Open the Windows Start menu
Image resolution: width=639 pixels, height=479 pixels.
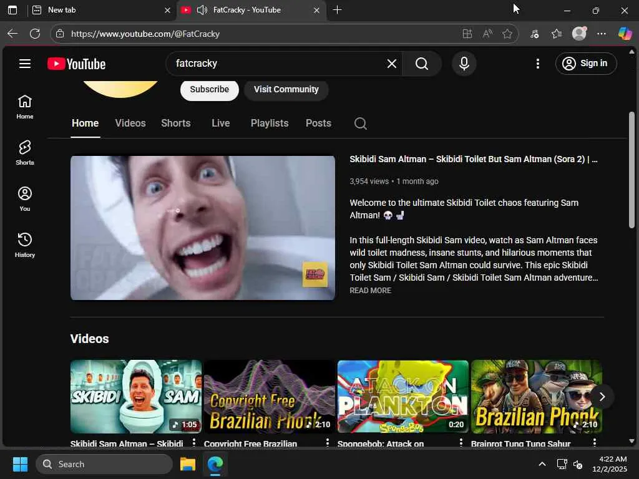[20, 464]
